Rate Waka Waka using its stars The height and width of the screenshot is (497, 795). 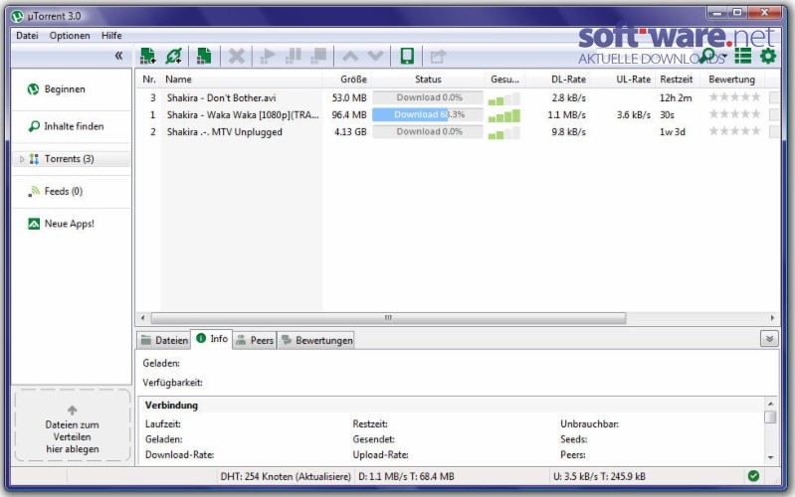[734, 114]
